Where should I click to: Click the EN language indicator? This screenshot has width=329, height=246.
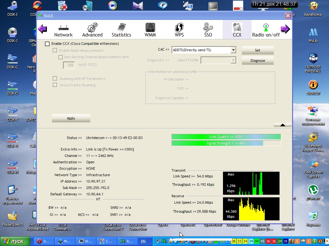click(x=143, y=242)
